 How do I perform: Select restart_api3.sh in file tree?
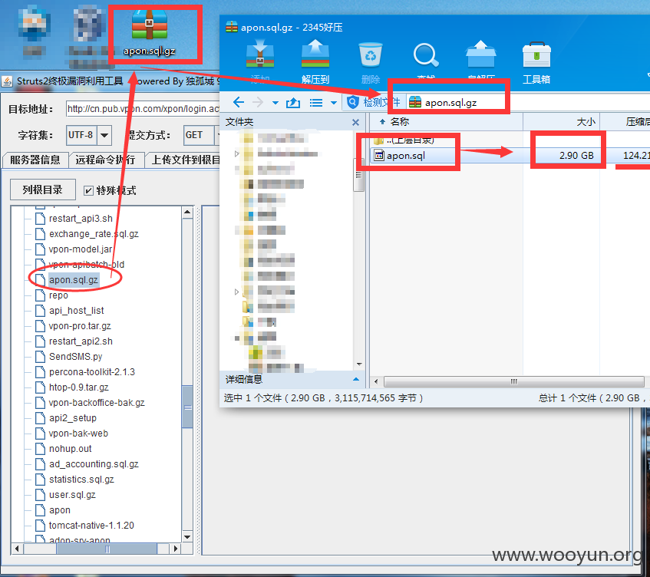coord(81,219)
